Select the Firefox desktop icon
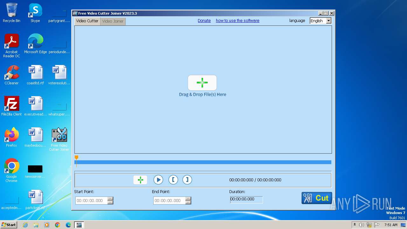Viewport: 407px width, 229px height. [x=11, y=138]
